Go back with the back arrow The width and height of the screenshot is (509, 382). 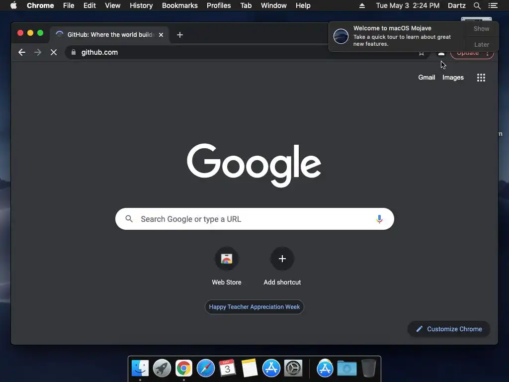pyautogui.click(x=22, y=52)
